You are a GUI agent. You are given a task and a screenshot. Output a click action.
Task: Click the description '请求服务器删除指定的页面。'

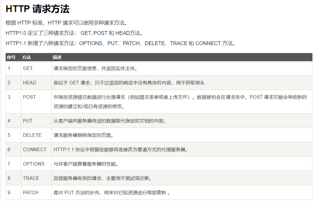click(84, 135)
